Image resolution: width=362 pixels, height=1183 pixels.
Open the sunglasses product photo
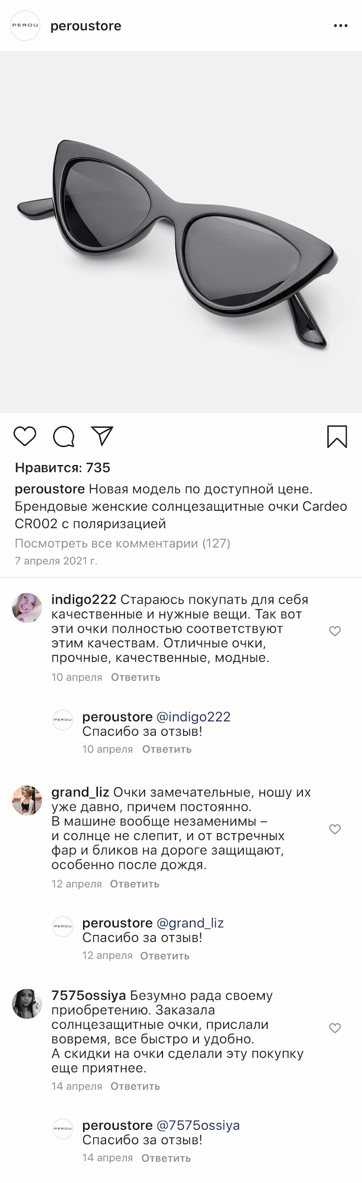(x=181, y=232)
